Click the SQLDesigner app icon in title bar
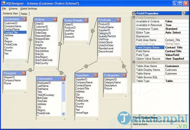The width and height of the screenshot is (190, 130). pyautogui.click(x=3, y=3)
